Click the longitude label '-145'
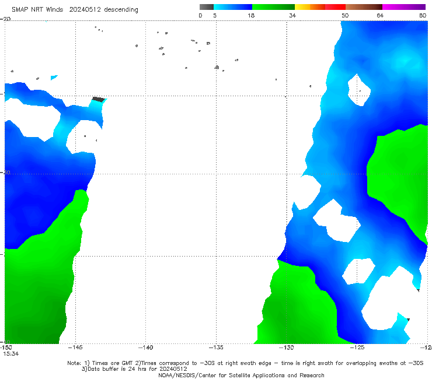The width and height of the screenshot is (432, 379). (x=75, y=348)
